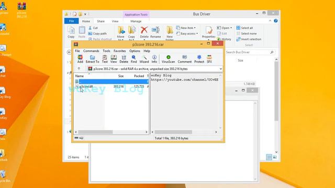Open the WinRAR File menu
This screenshot has width=335, height=188.
pos(77,51)
